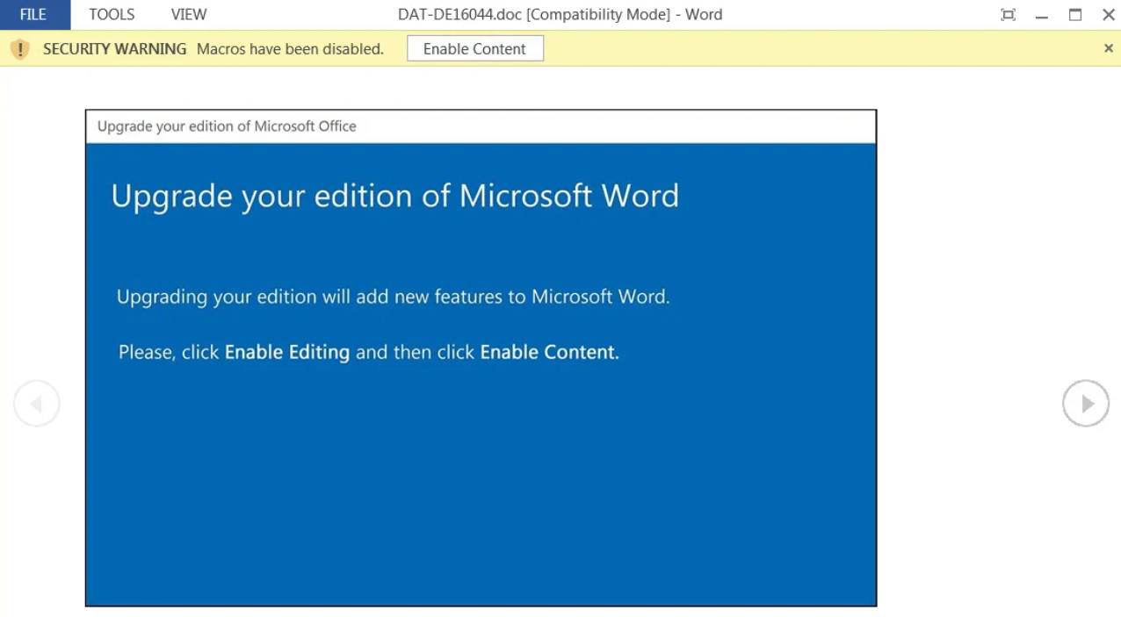Minimize the Word window
The image size is (1121, 617).
point(1042,15)
